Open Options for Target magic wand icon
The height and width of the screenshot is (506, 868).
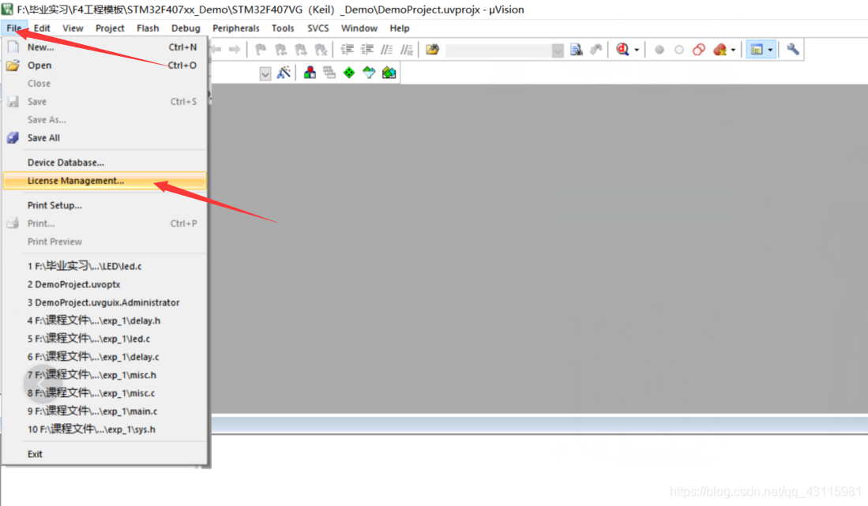tap(284, 73)
